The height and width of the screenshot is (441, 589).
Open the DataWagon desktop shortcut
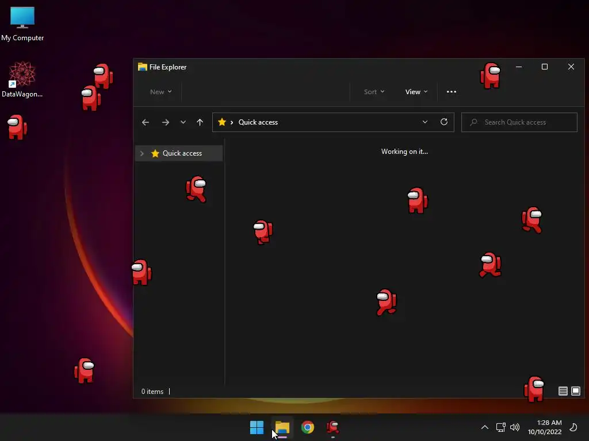(22, 79)
